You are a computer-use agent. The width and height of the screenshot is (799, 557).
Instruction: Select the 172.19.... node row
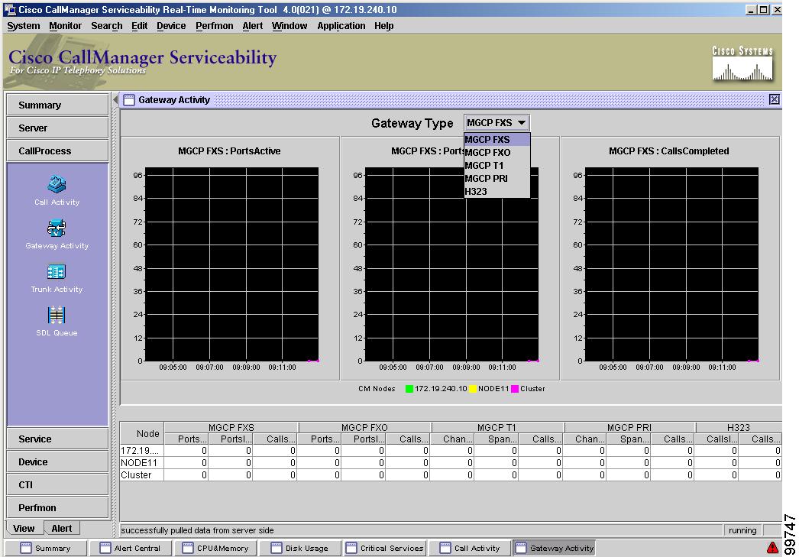coord(451,451)
